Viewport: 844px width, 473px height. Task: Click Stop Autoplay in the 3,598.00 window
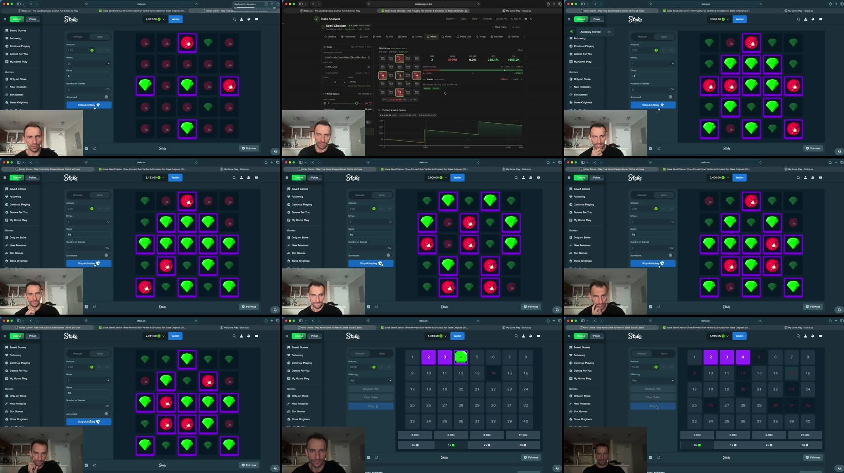(653, 105)
